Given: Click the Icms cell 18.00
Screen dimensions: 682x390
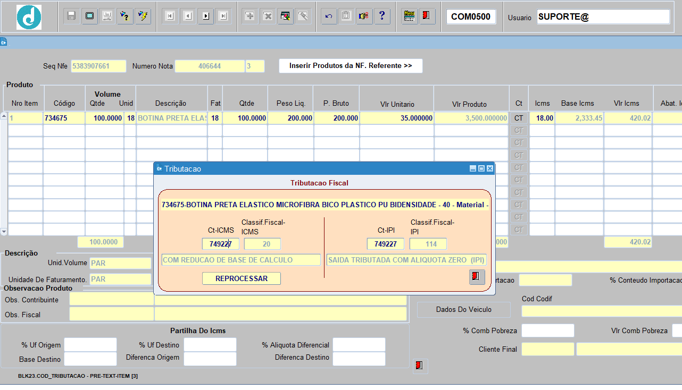Looking at the screenshot, I should point(542,118).
